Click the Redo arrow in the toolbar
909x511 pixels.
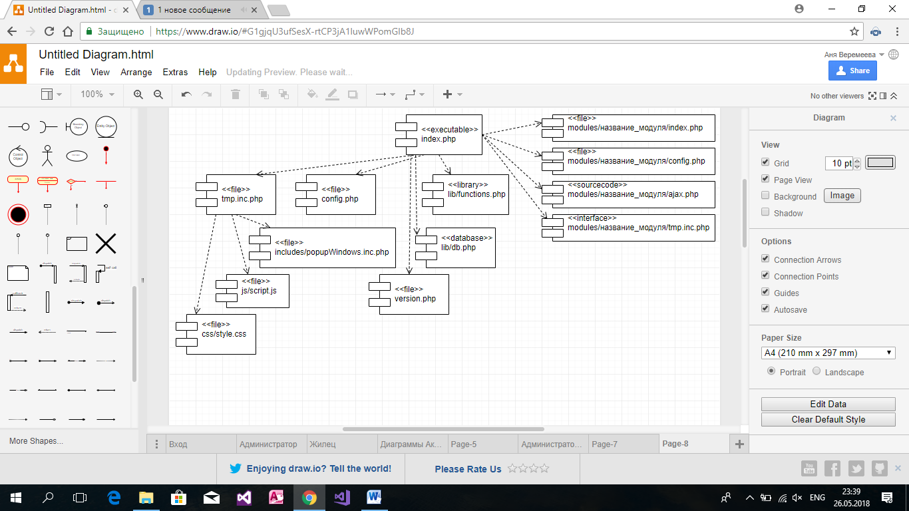[207, 94]
